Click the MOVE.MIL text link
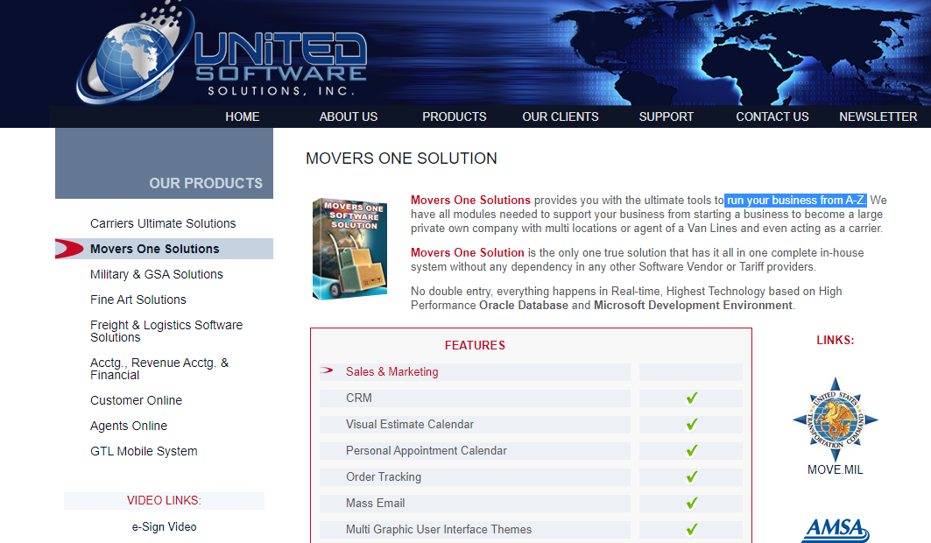Image resolution: width=931 pixels, height=543 pixels. pos(835,470)
